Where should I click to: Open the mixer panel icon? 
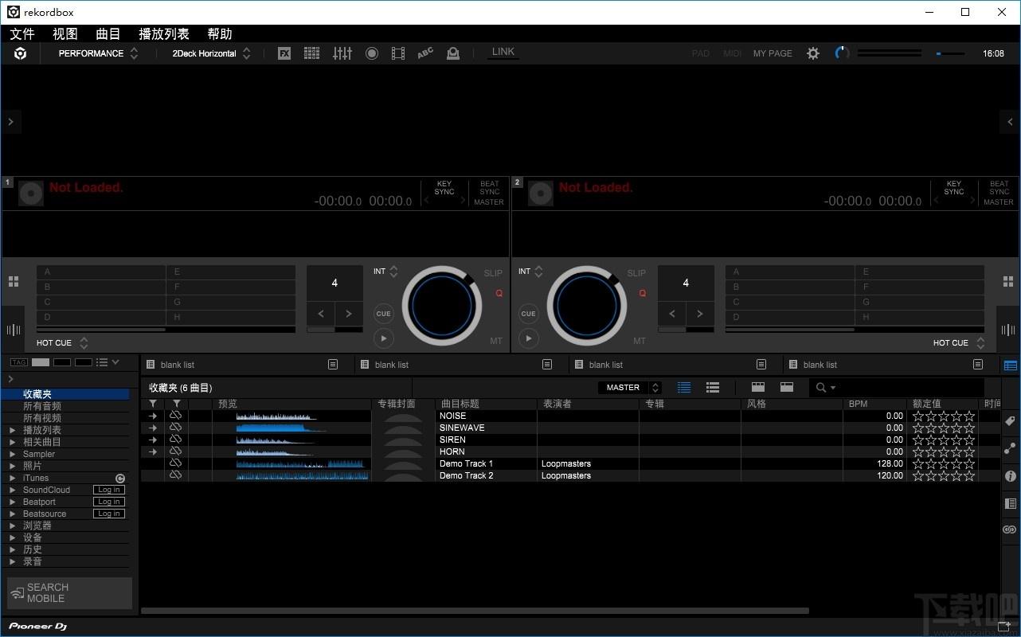pyautogui.click(x=342, y=53)
